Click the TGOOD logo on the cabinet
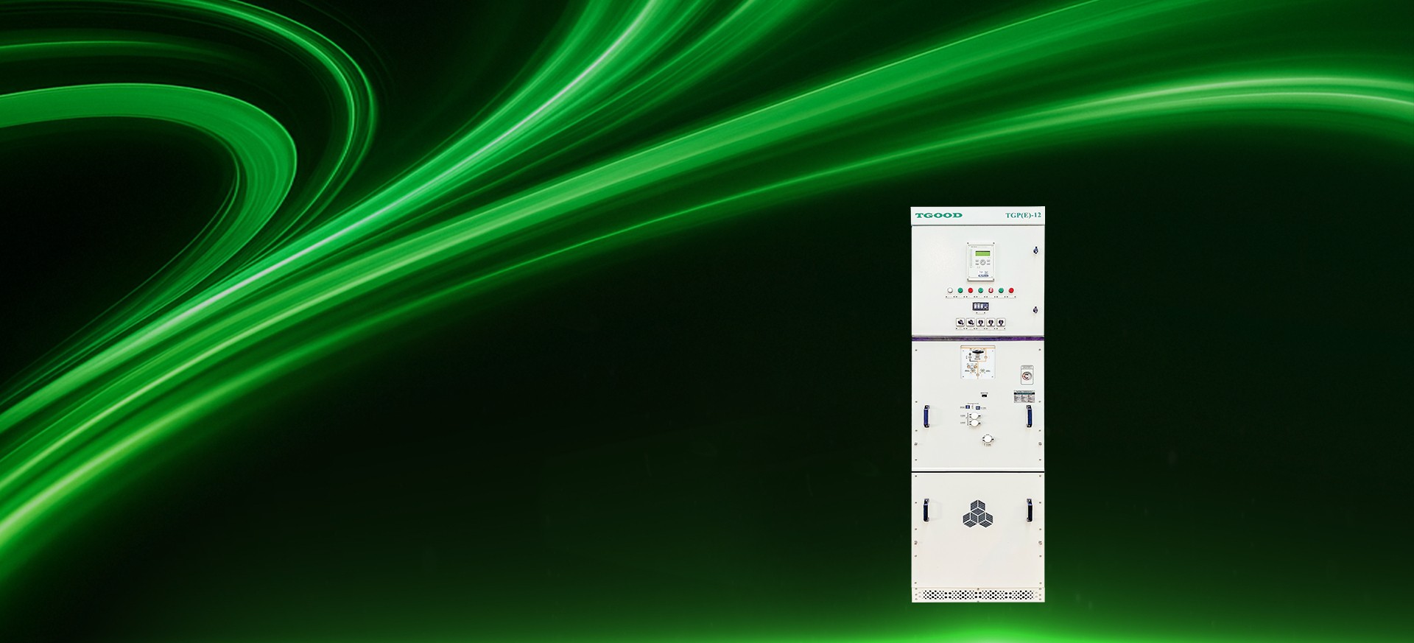Viewport: 1414px width, 643px height. point(938,215)
